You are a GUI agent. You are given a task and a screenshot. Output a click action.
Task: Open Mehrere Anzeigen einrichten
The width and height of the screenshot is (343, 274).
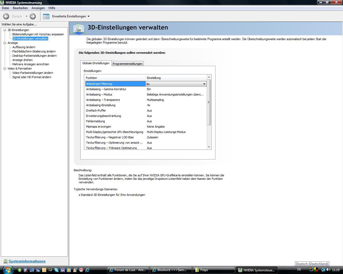point(31,64)
